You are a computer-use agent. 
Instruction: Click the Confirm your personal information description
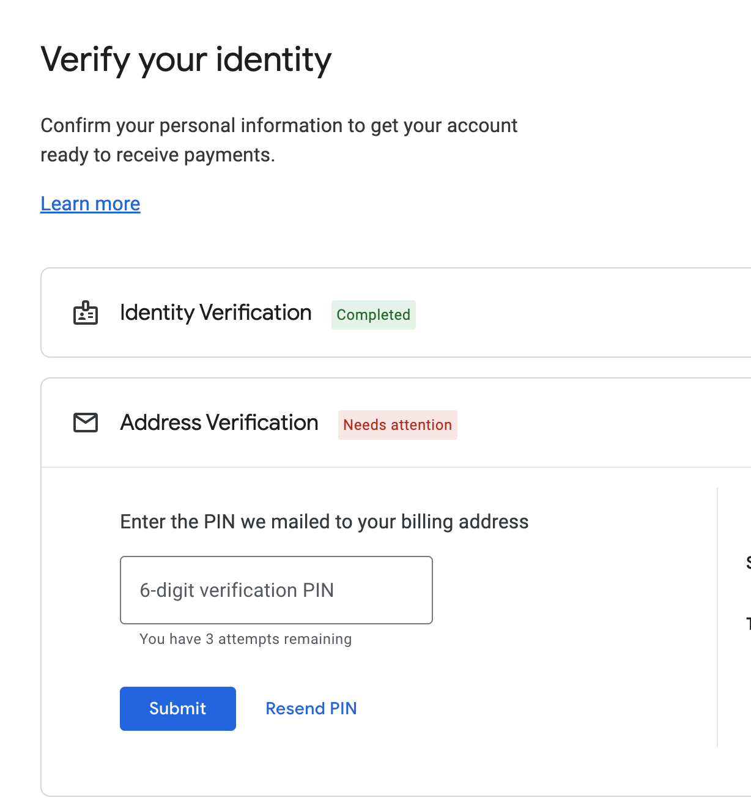(279, 125)
